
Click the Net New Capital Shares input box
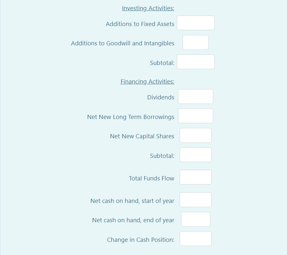click(x=196, y=135)
